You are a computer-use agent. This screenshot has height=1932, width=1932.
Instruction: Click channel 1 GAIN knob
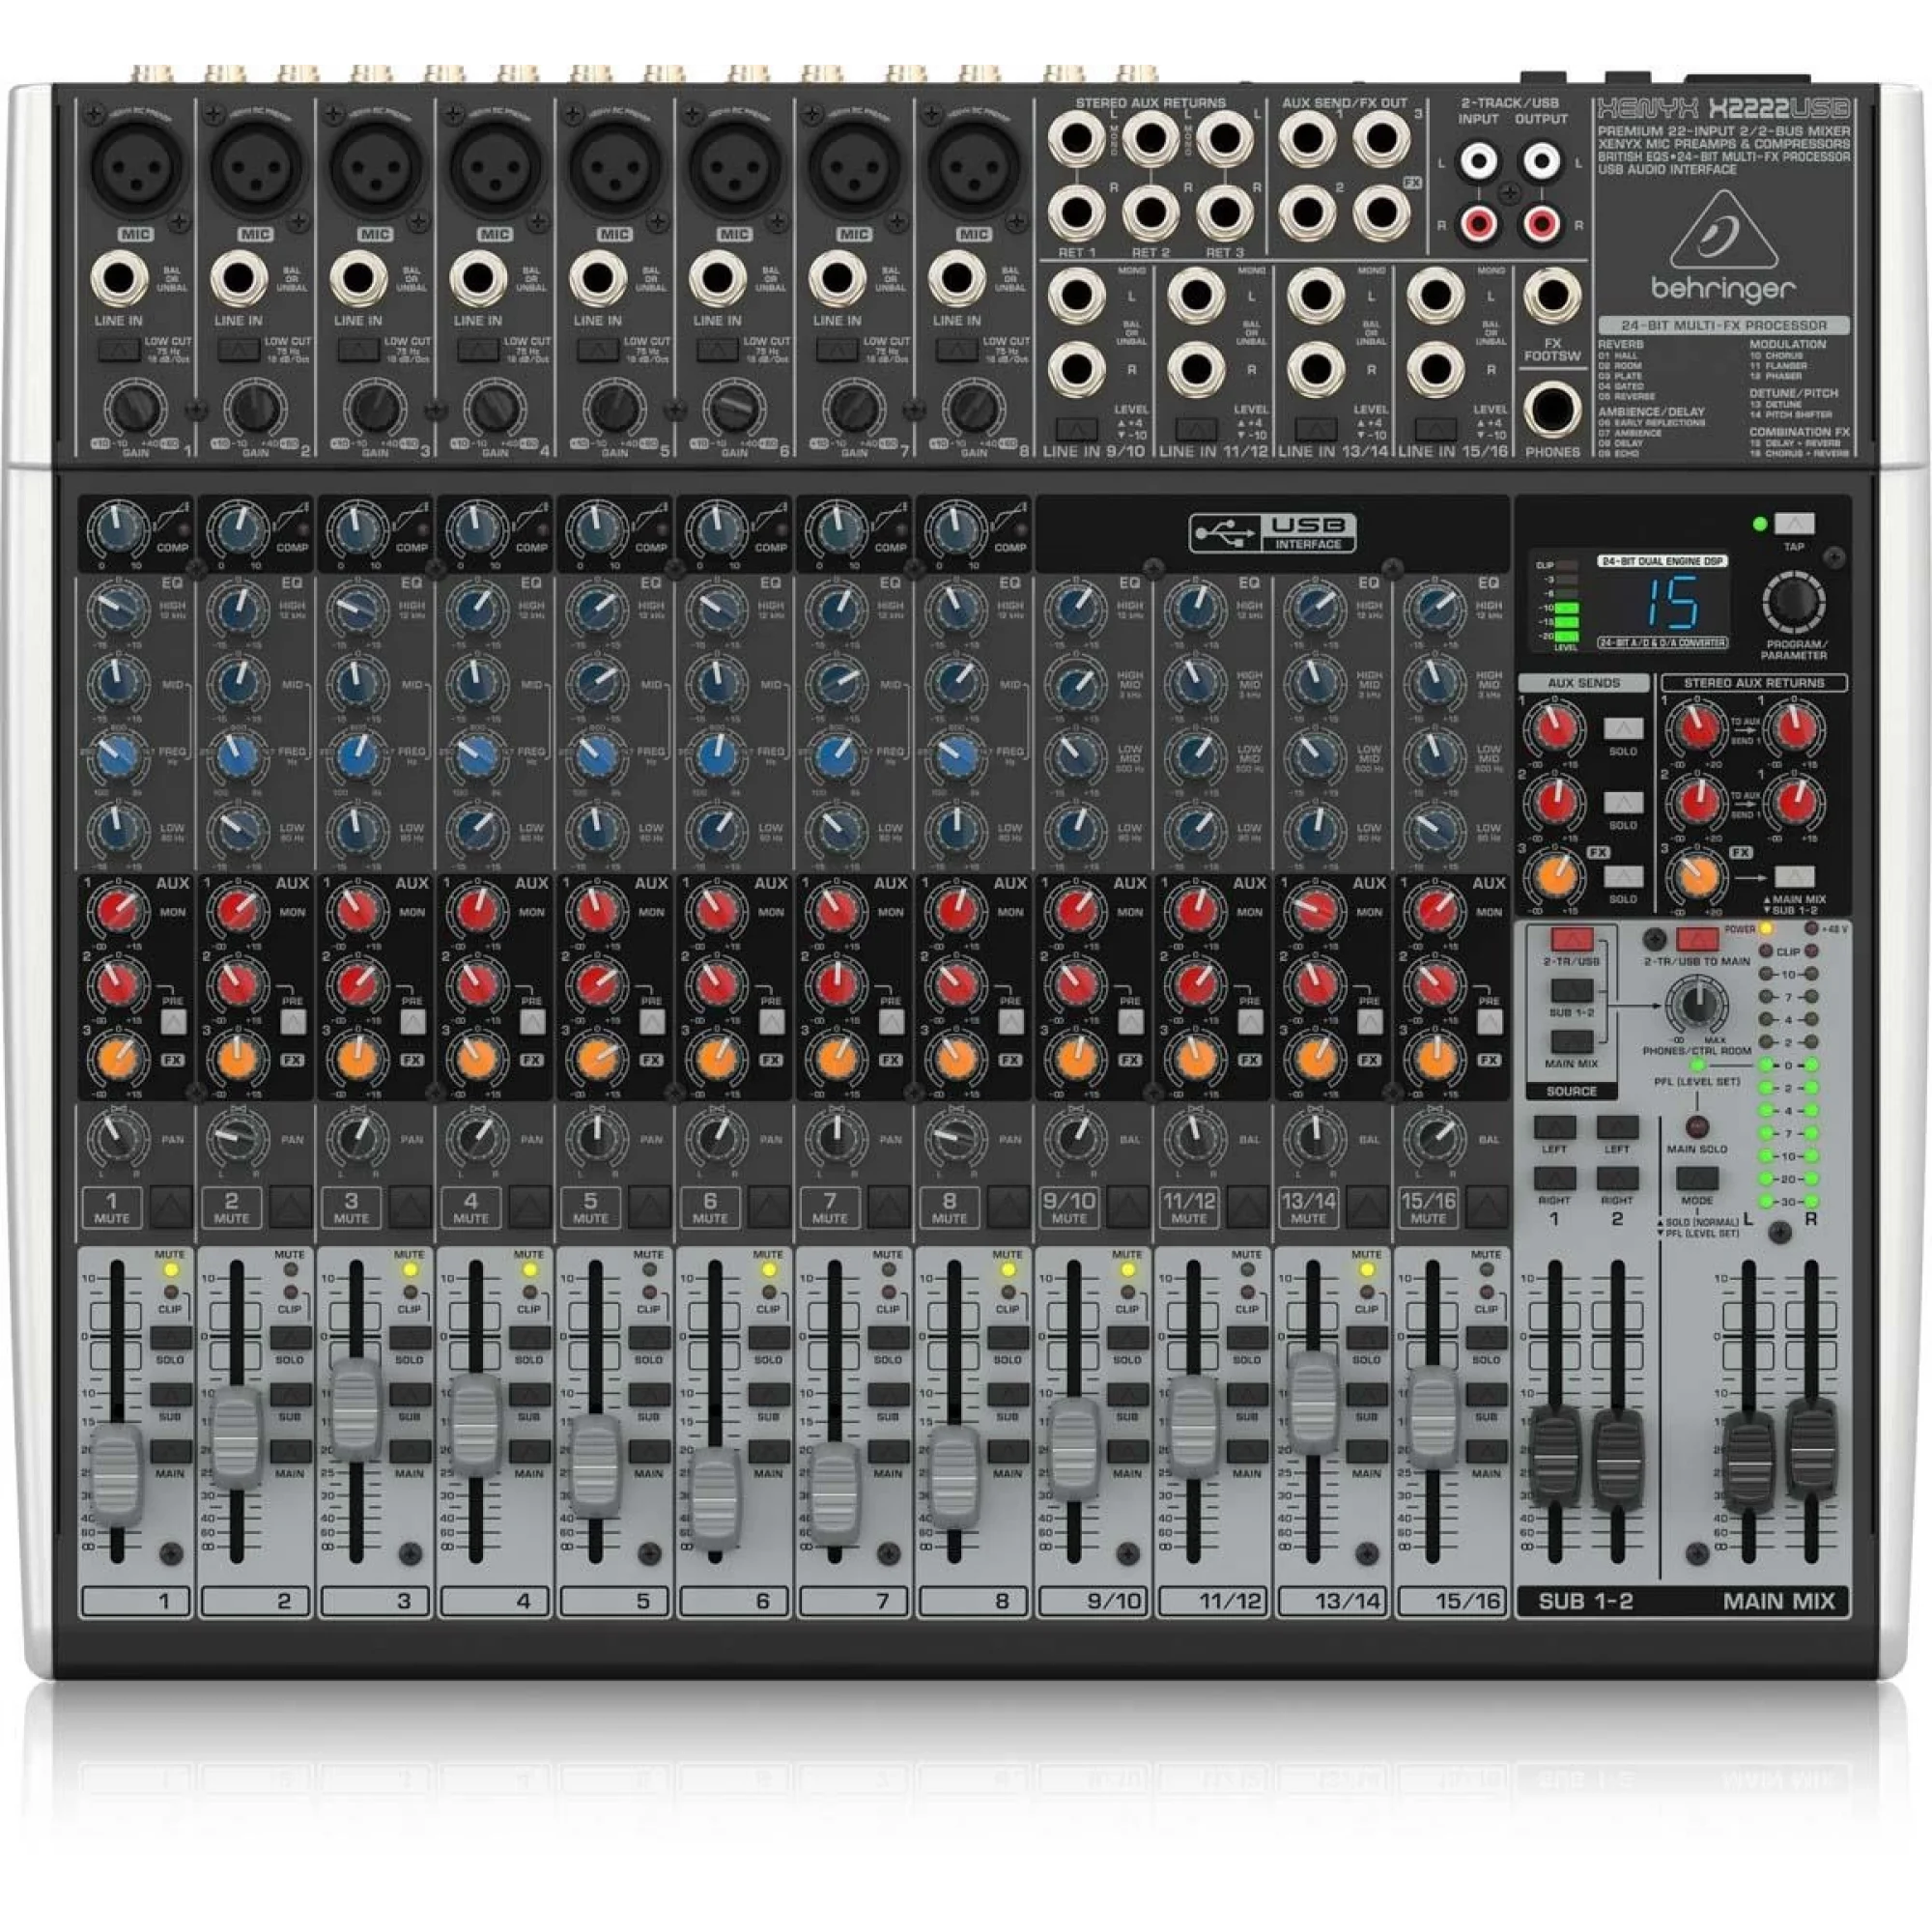[135, 408]
